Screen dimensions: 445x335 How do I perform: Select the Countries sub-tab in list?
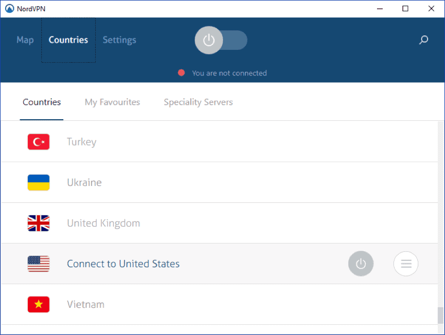pyautogui.click(x=42, y=102)
